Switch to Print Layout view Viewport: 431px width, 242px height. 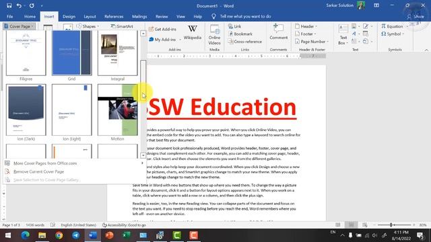[352, 225]
